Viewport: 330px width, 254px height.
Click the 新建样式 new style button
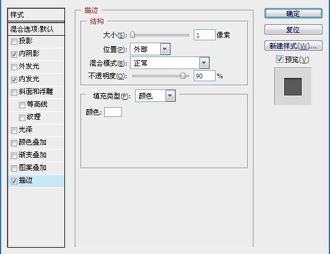click(293, 46)
